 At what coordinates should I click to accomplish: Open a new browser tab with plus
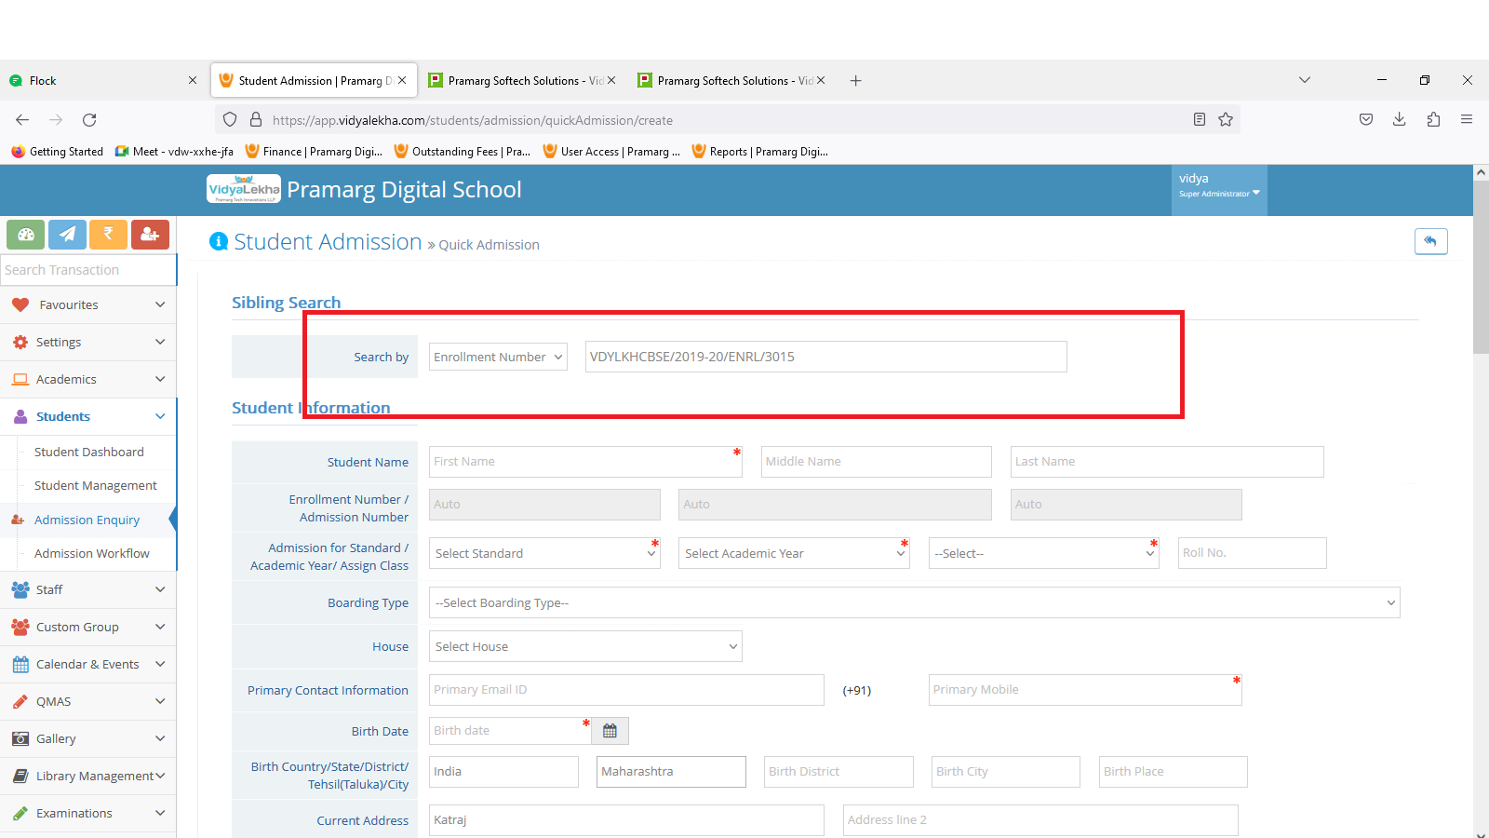point(855,81)
